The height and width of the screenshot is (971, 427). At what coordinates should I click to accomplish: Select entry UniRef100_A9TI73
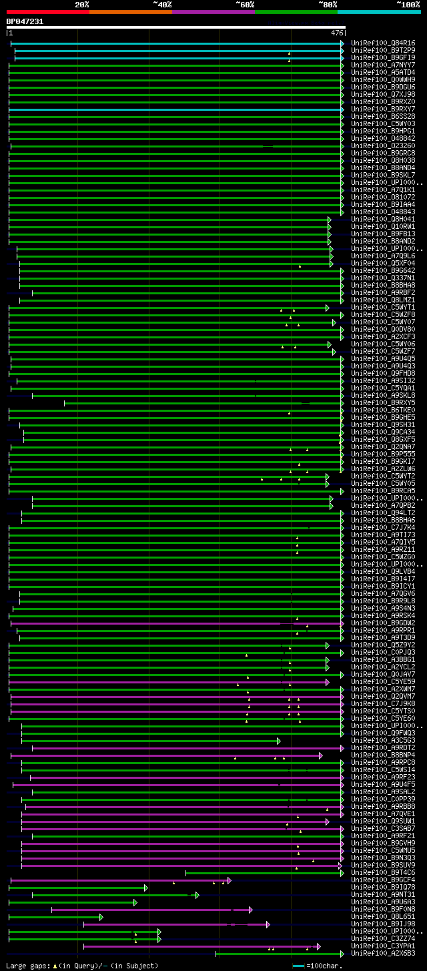point(383,535)
